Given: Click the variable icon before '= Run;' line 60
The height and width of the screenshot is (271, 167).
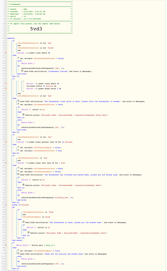Looking at the screenshot, I should pos(18,150).
